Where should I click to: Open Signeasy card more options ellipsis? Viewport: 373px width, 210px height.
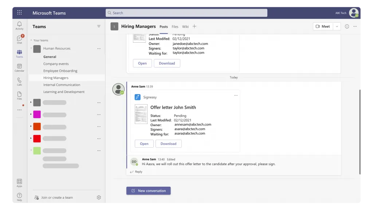pyautogui.click(x=236, y=95)
